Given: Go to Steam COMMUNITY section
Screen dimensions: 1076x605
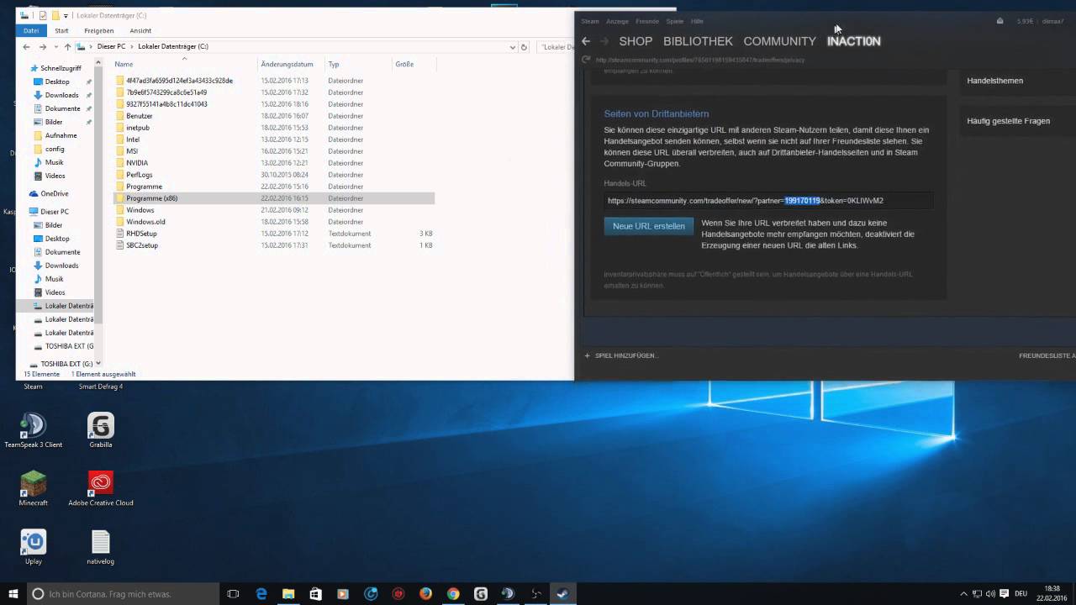Looking at the screenshot, I should point(779,41).
